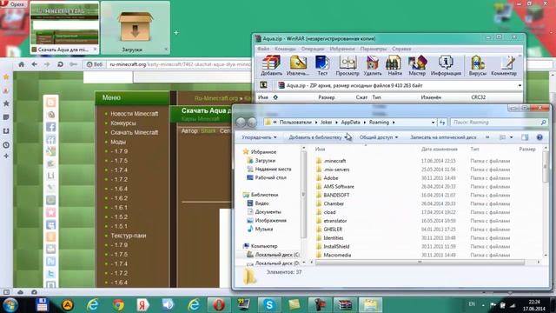
Task: Open WinRAR Избранное menu
Action: point(341,49)
